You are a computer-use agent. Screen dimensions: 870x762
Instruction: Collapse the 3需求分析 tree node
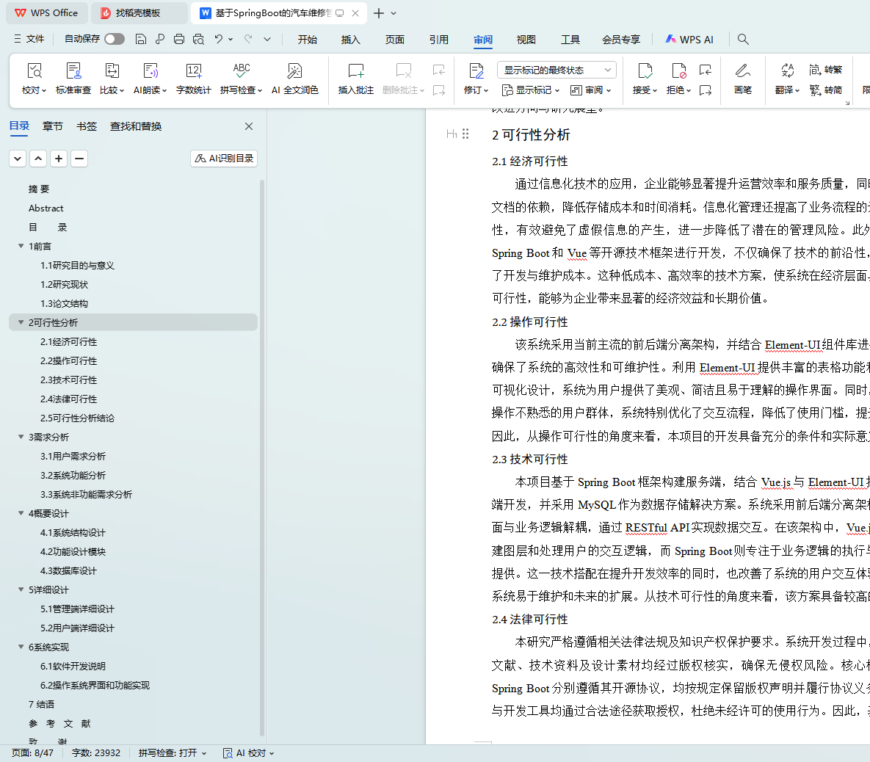(21, 437)
